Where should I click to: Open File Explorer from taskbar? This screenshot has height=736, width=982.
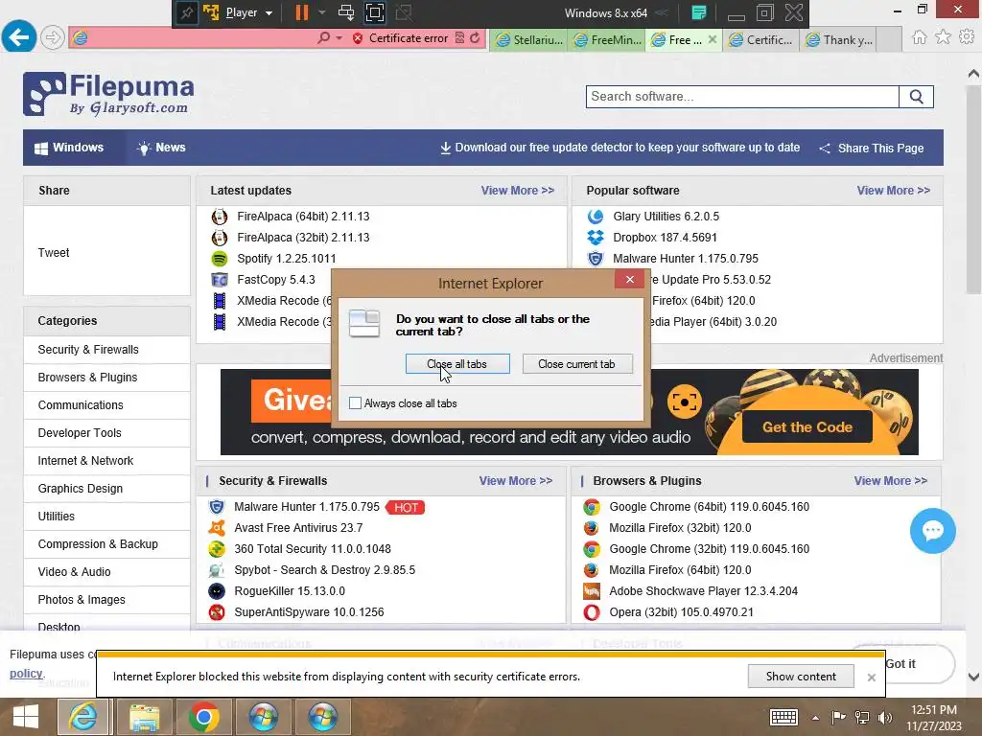click(144, 717)
